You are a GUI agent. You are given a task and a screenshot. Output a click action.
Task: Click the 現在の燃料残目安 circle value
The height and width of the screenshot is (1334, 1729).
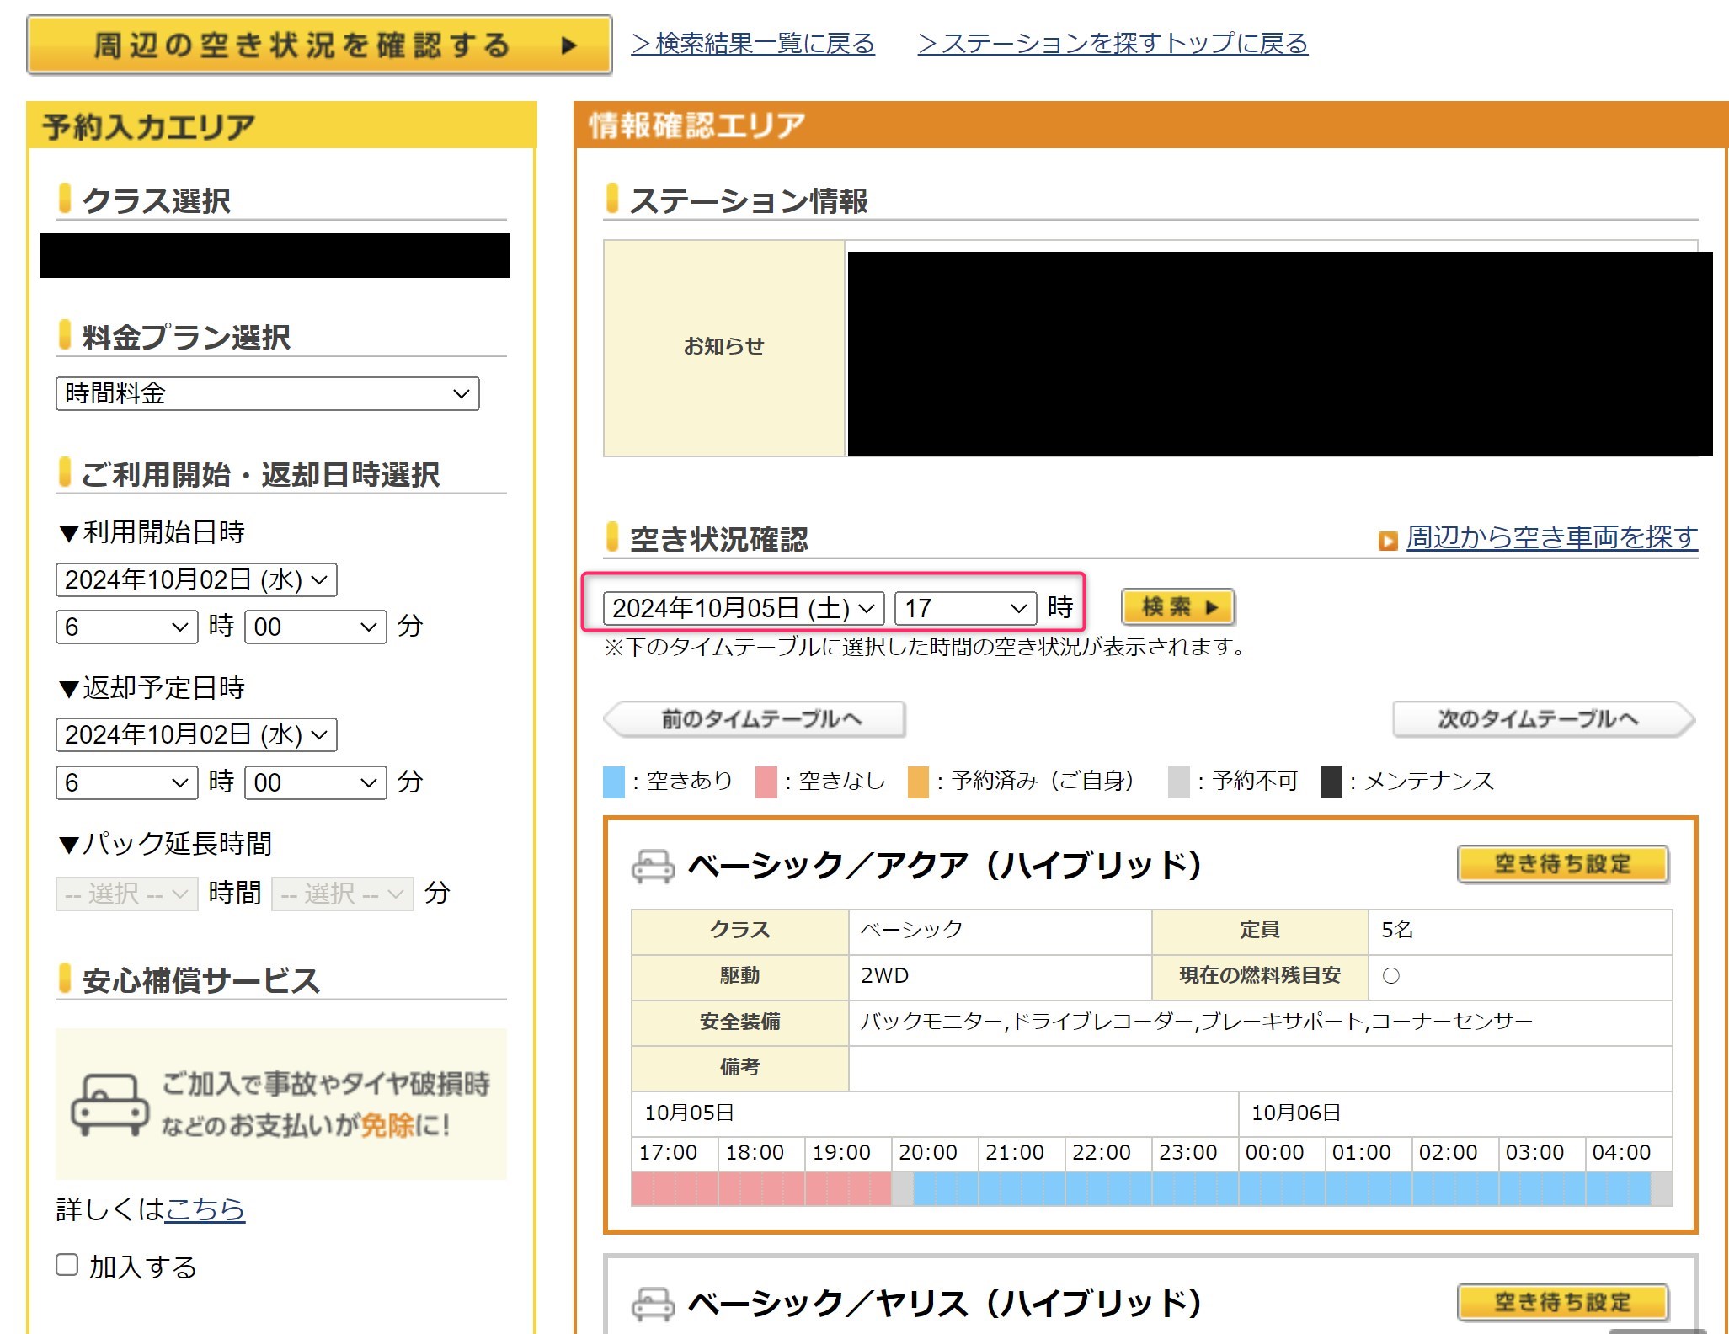(x=1391, y=976)
